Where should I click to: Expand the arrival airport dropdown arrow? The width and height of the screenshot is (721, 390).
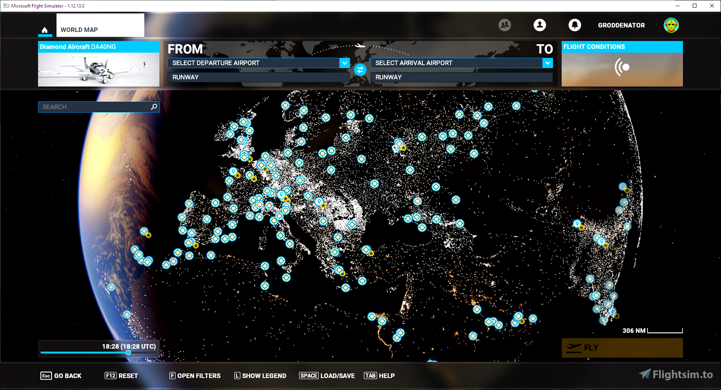547,63
